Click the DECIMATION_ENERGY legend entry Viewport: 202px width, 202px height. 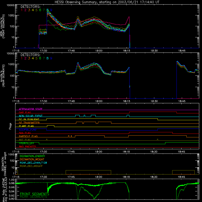pyautogui.click(x=32, y=156)
